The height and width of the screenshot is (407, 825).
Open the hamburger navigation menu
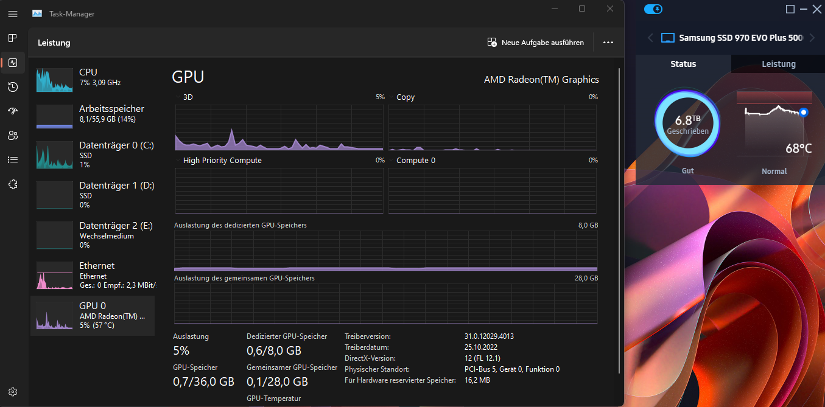click(13, 13)
